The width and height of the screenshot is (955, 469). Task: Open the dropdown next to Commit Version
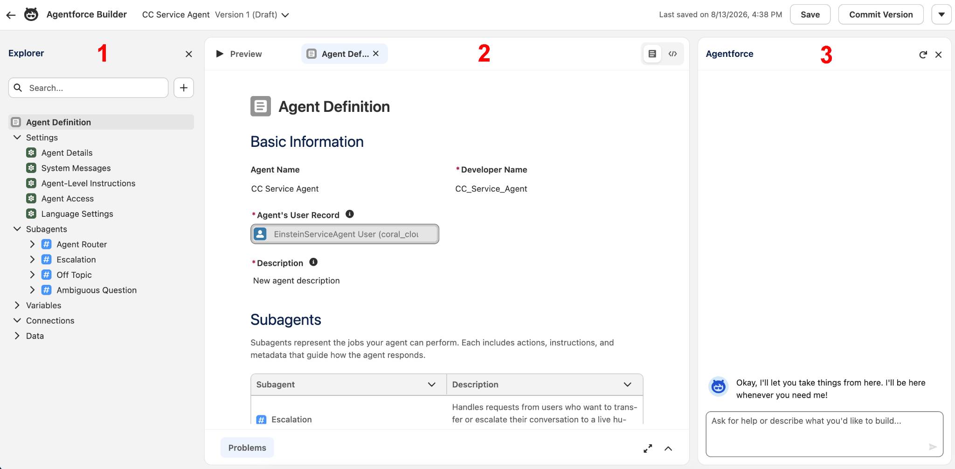tap(941, 14)
